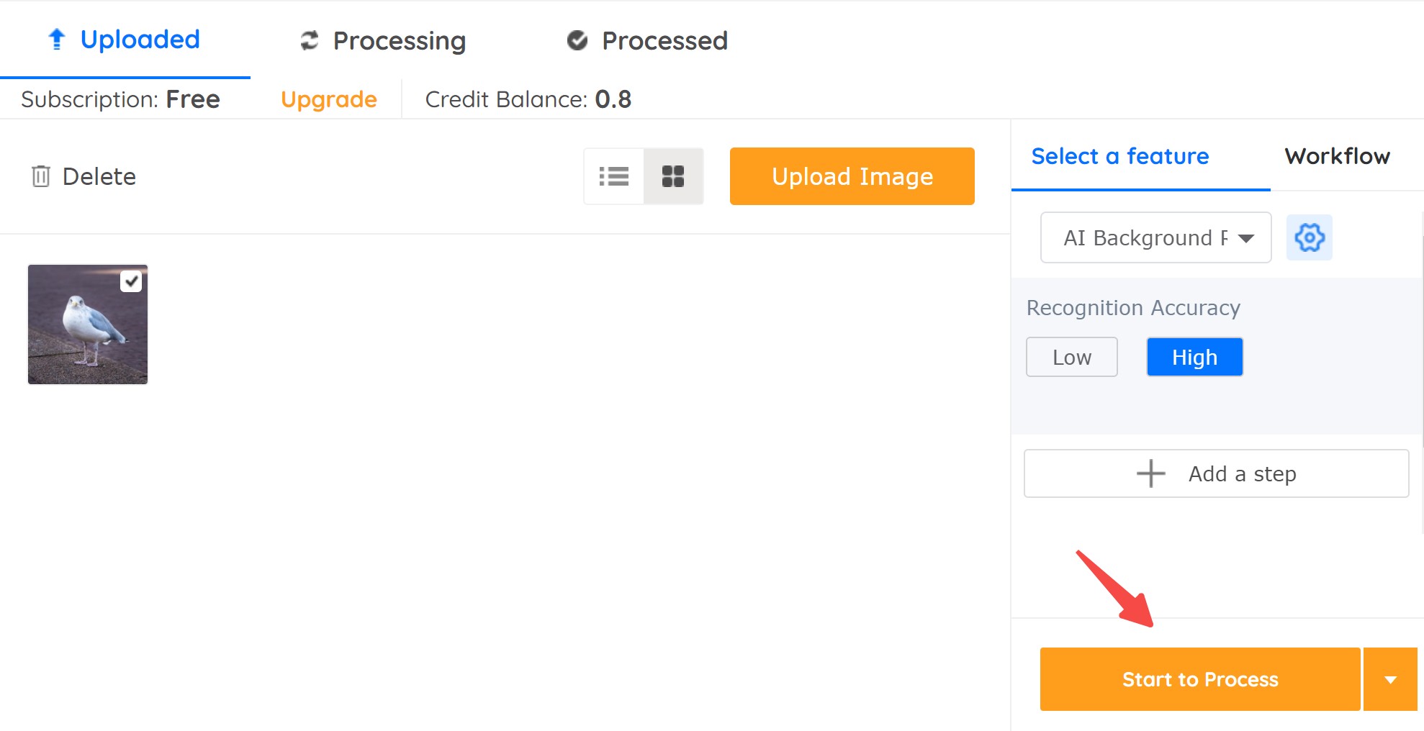Click the Upload Image button

(852, 176)
